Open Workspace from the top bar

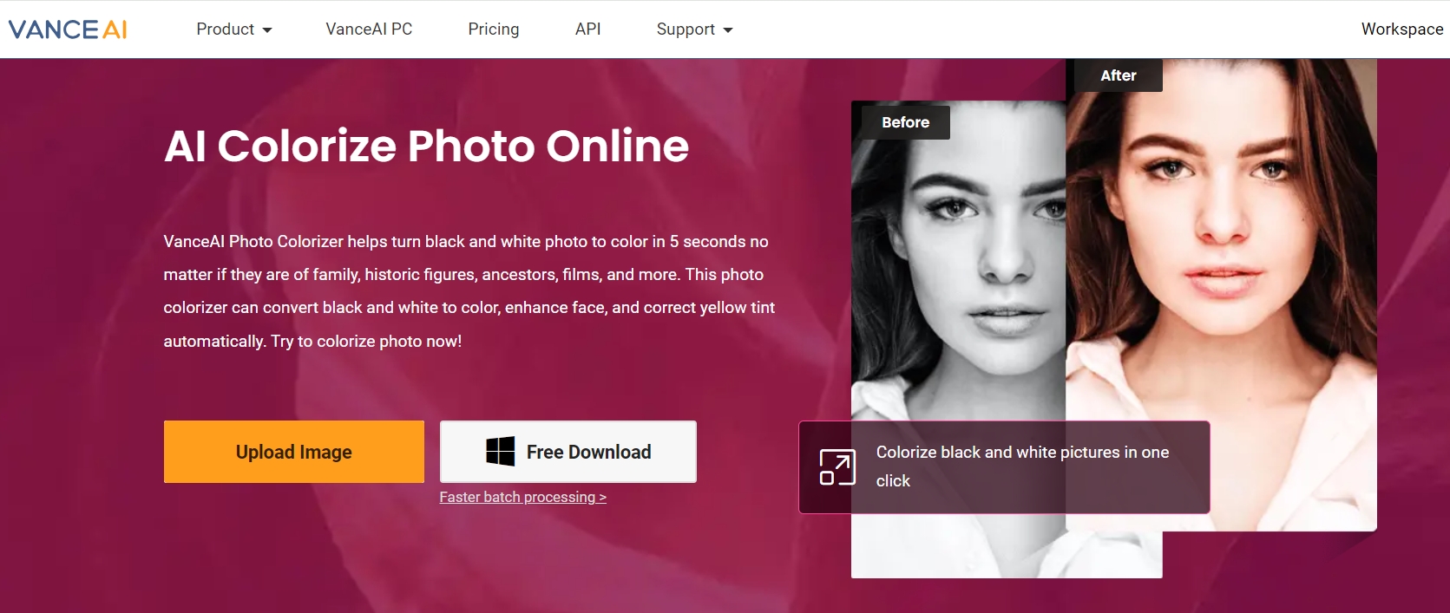(x=1401, y=29)
